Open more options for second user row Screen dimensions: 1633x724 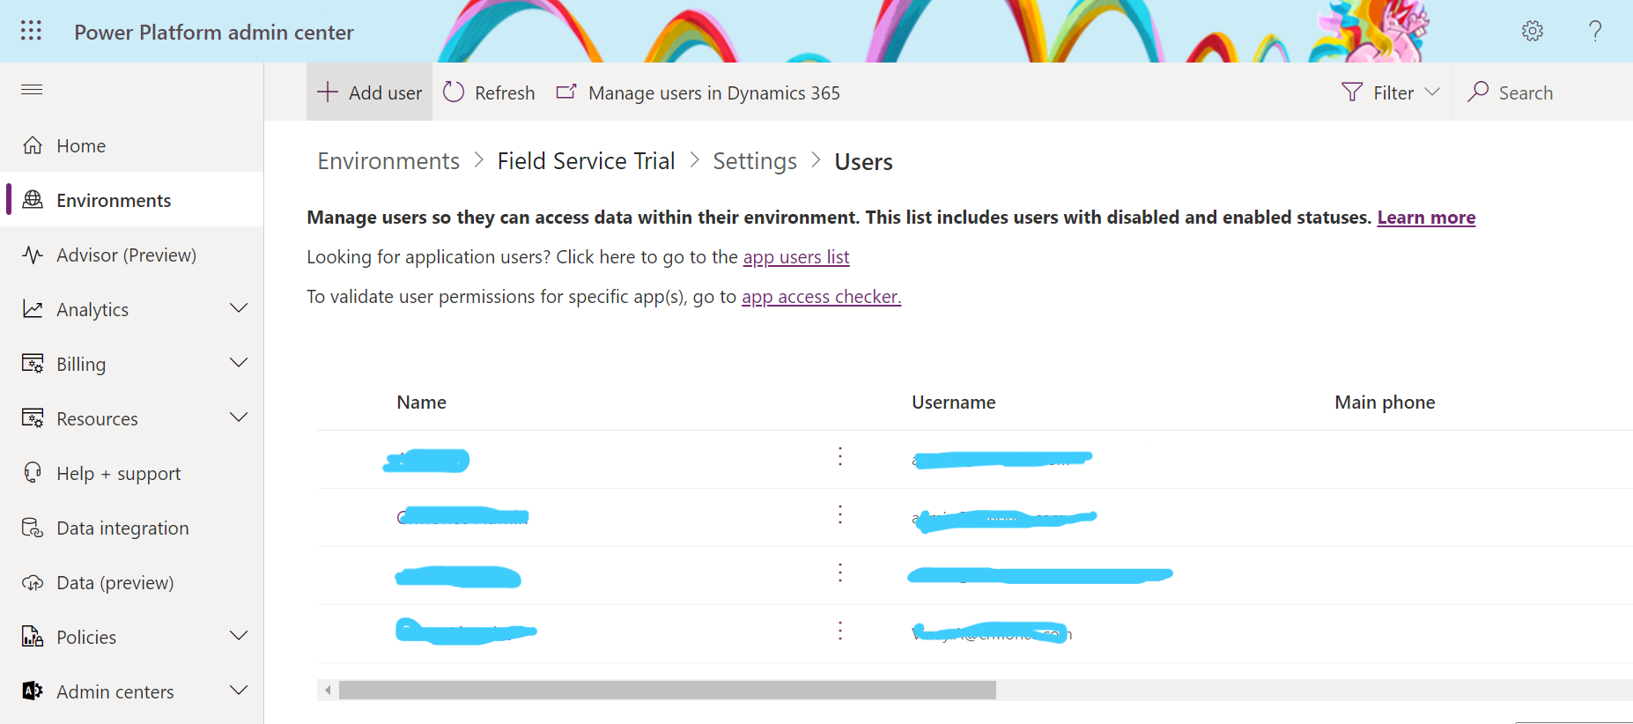[840, 514]
